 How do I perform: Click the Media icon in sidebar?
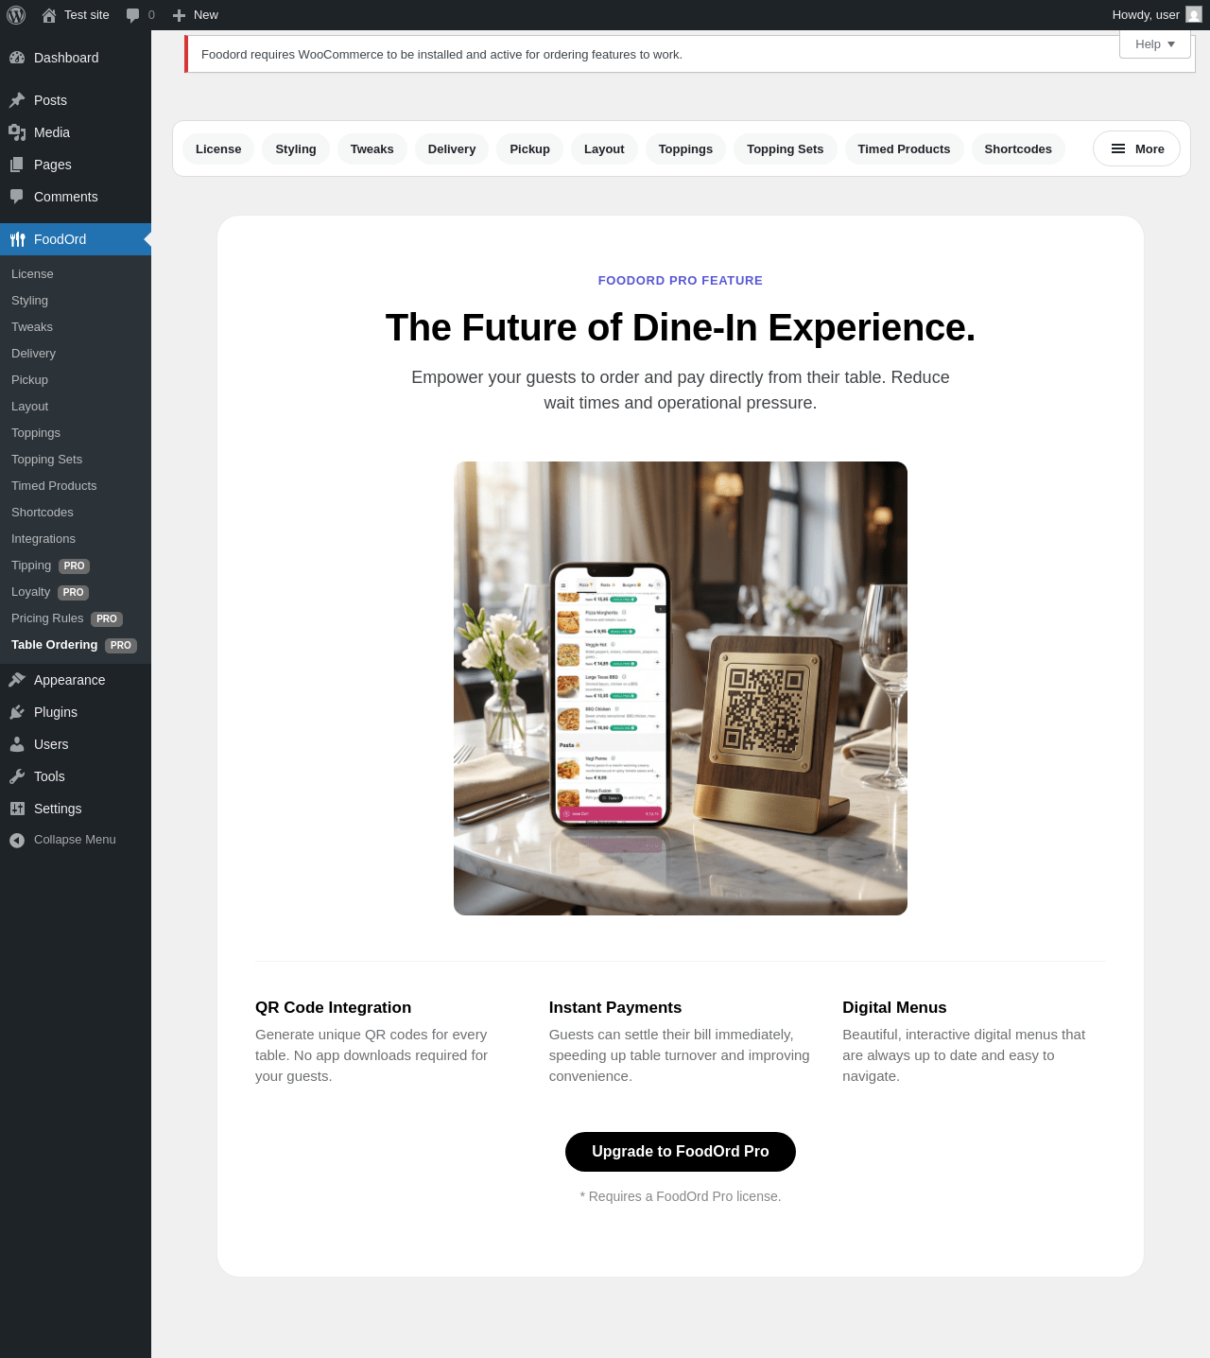(x=17, y=132)
